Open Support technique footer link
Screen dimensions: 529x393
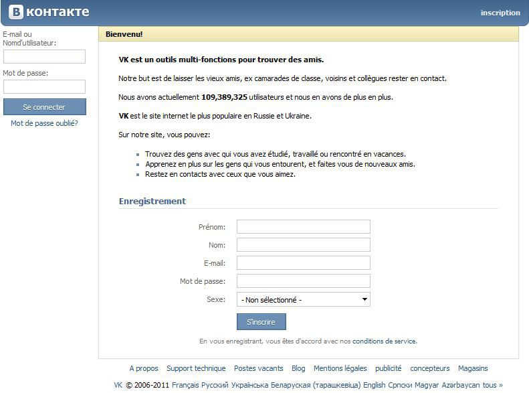point(196,368)
